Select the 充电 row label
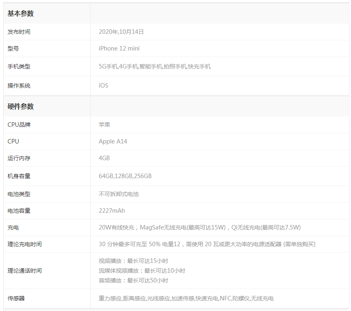This screenshot has height=311, width=351. click(x=13, y=227)
